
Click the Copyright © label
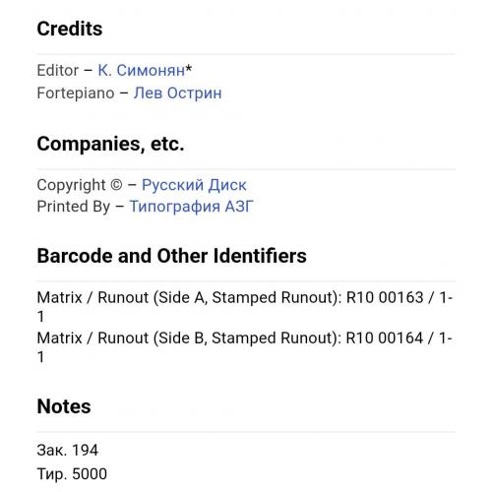(80, 185)
